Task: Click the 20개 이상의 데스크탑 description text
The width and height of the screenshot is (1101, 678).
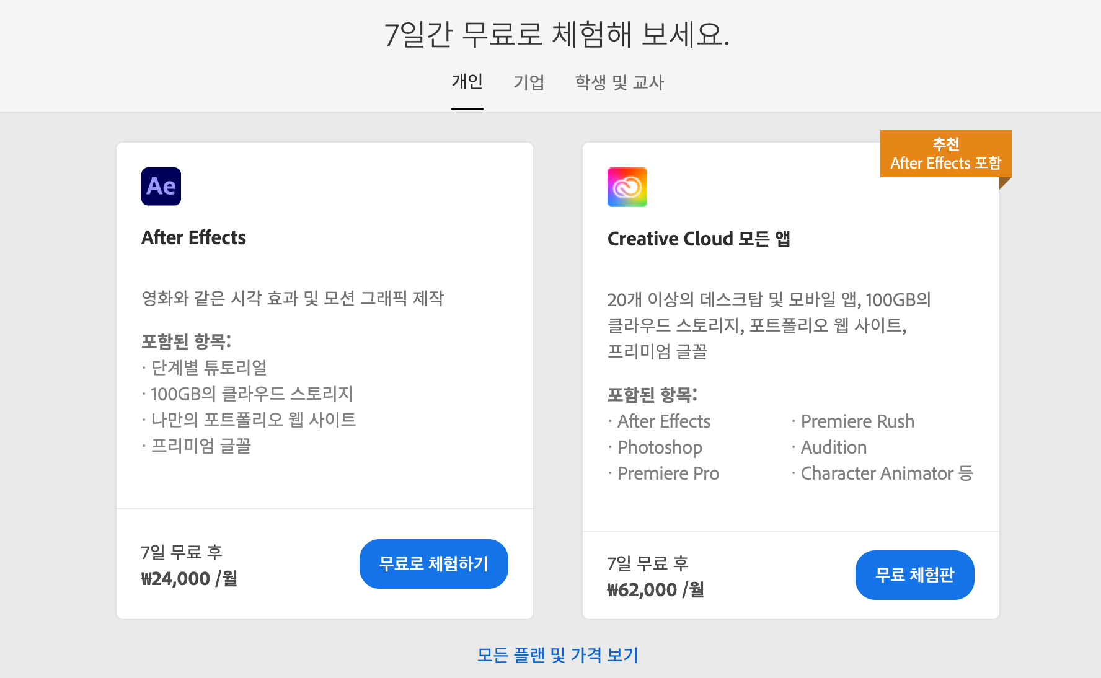Action: point(769,325)
